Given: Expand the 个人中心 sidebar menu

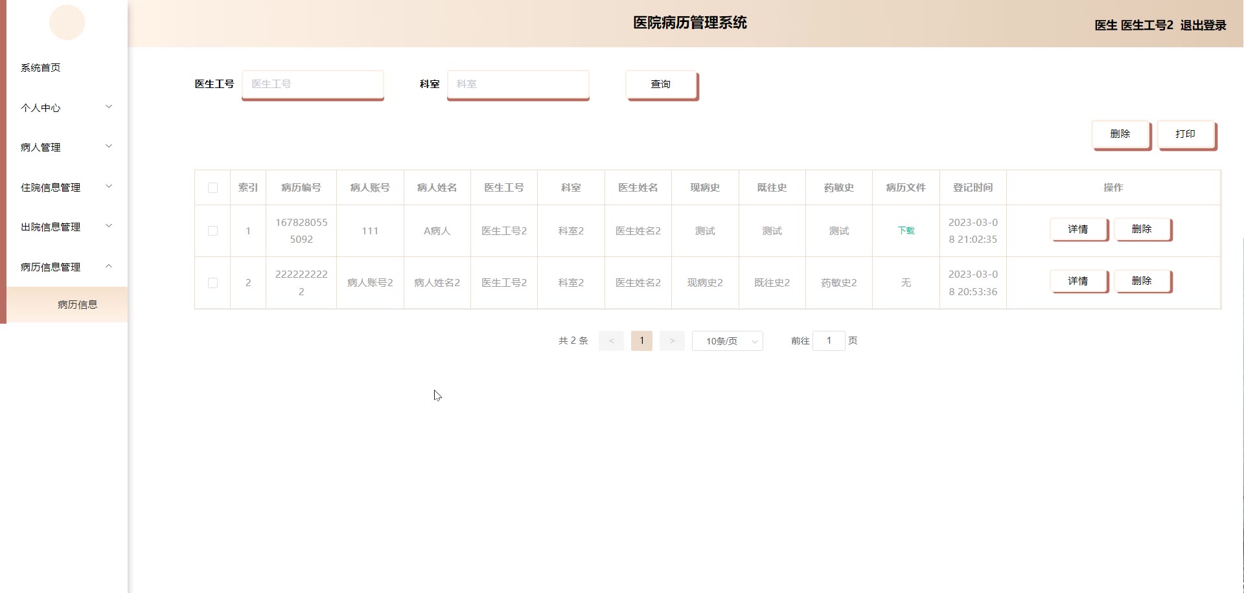Looking at the screenshot, I should click(66, 107).
